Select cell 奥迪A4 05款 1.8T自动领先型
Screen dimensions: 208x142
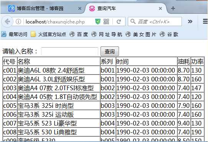point(59,97)
